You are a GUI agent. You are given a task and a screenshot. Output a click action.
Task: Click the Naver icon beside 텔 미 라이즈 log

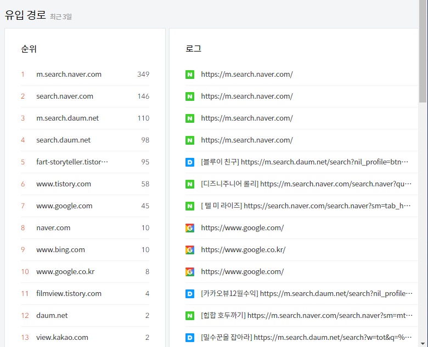(x=190, y=206)
